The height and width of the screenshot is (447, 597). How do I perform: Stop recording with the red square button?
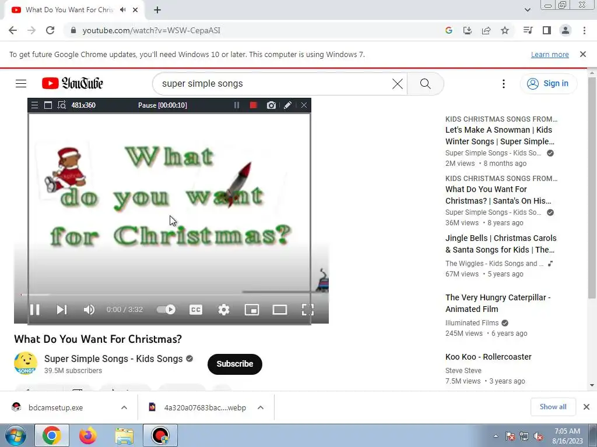coord(253,105)
